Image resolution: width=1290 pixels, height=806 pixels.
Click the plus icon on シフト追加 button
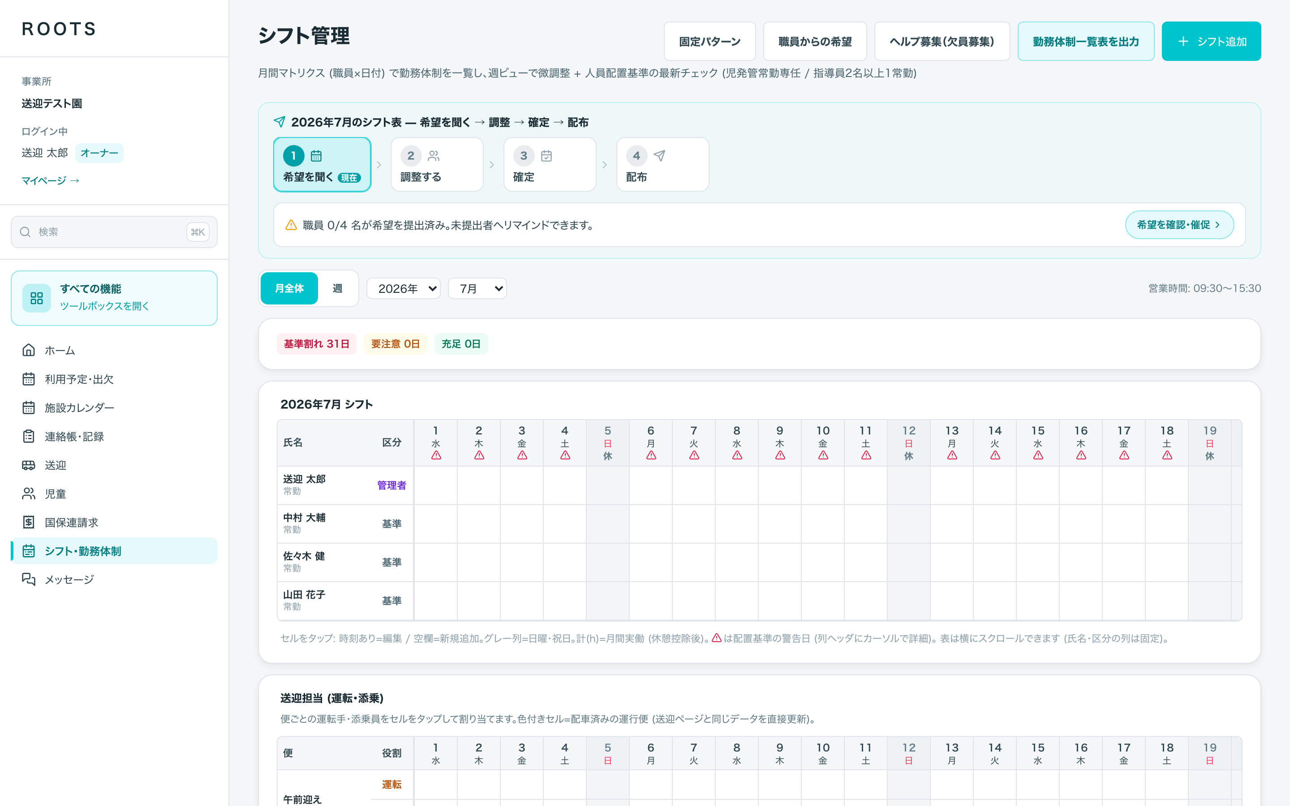(x=1183, y=42)
